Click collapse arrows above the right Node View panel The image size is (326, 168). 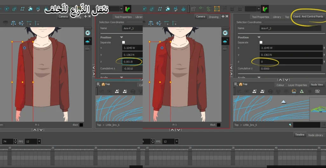click(284, 80)
